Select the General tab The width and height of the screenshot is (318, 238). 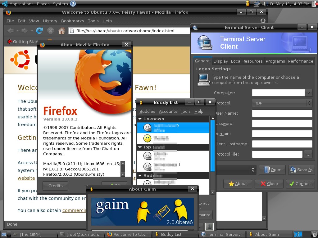[x=202, y=61]
